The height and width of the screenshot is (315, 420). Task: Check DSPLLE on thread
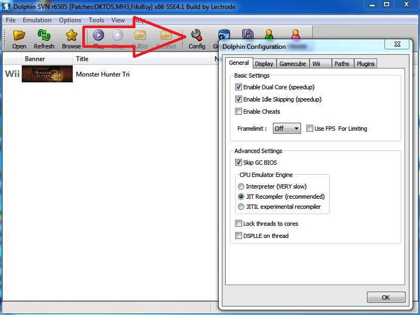coord(238,236)
